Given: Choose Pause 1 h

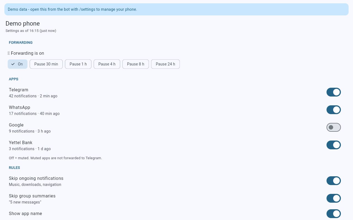Looking at the screenshot, I should [78, 64].
